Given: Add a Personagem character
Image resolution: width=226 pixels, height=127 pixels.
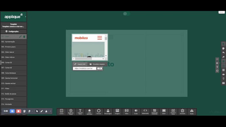Looking at the screenshot, I should tap(108, 112).
